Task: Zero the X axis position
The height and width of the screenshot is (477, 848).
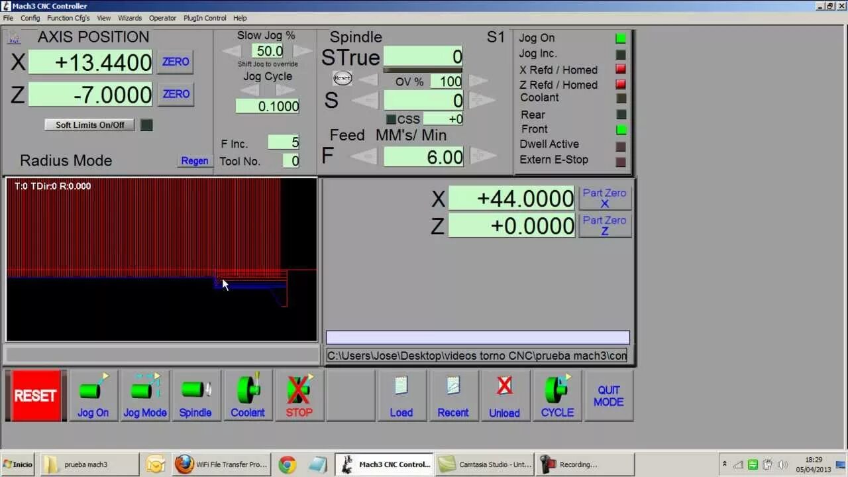Action: click(x=176, y=62)
